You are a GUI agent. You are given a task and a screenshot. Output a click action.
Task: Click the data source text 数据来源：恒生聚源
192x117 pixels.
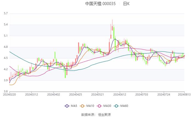tap(96, 115)
